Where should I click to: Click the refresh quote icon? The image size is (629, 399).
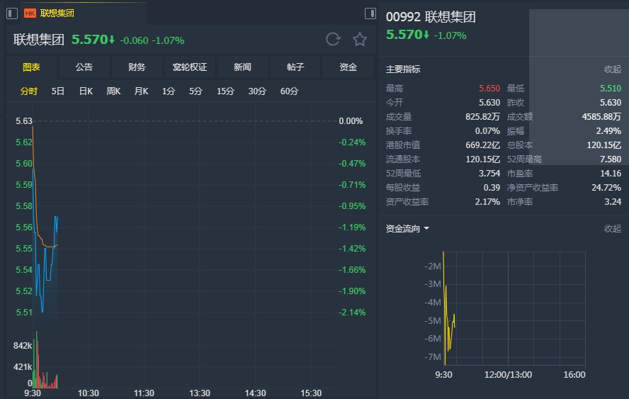click(333, 40)
